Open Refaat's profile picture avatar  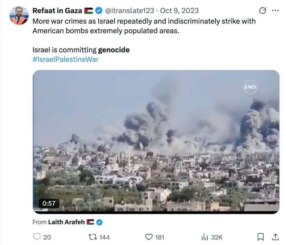(19, 16)
